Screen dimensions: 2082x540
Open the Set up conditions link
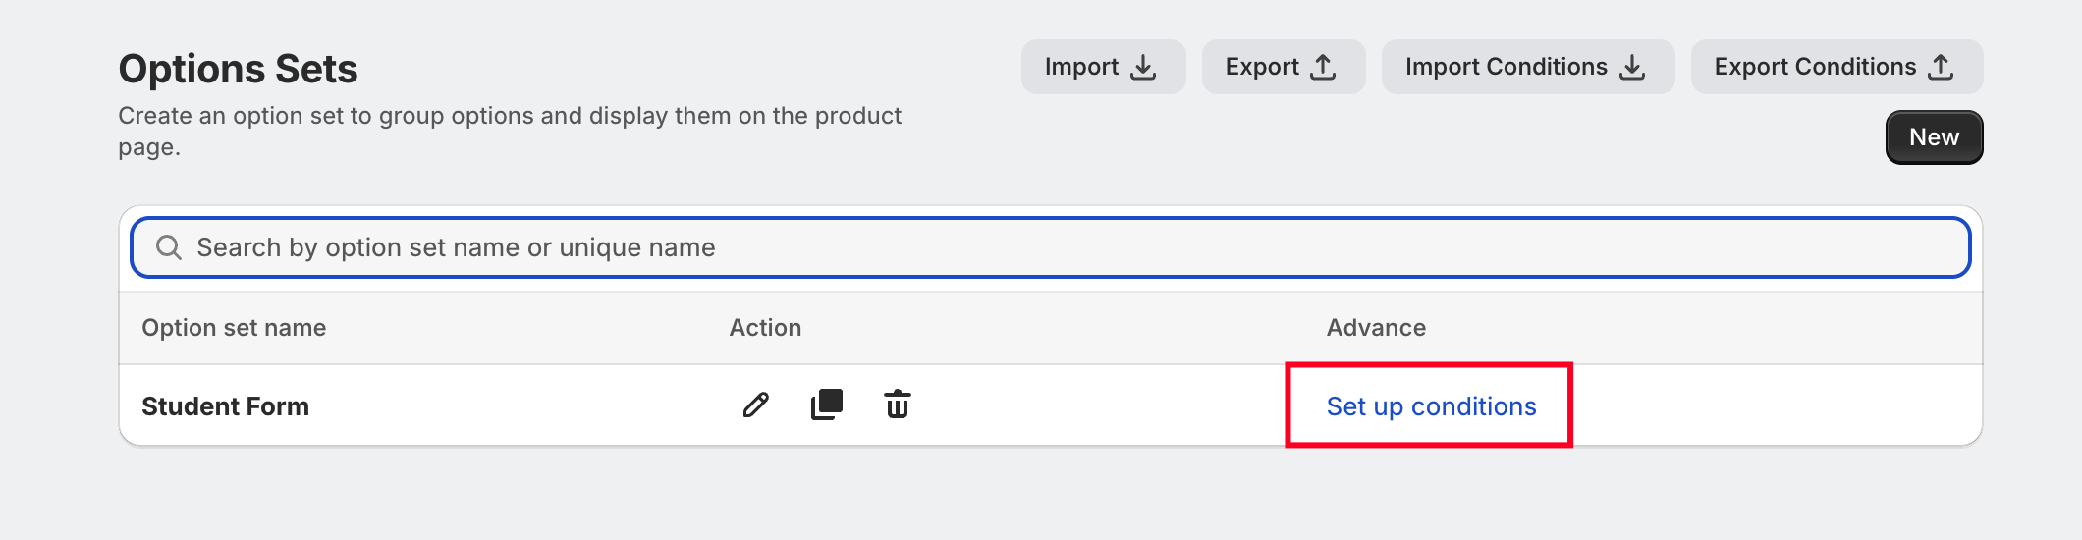pos(1431,406)
